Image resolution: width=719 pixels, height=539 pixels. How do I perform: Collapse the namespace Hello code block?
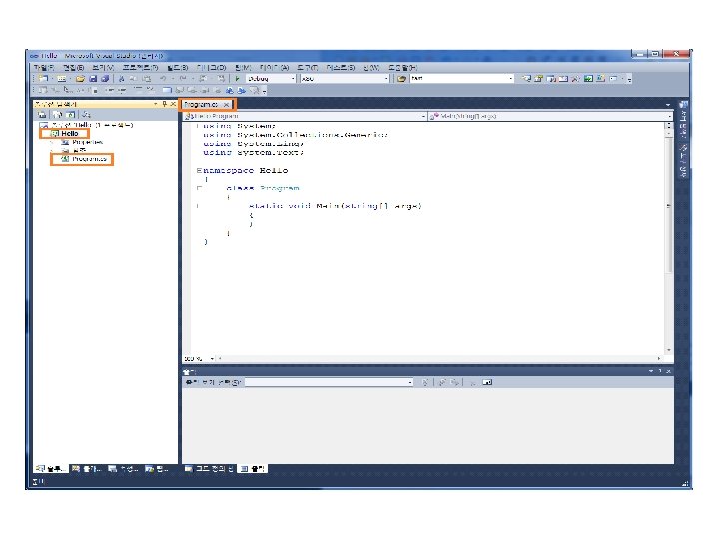pos(199,170)
